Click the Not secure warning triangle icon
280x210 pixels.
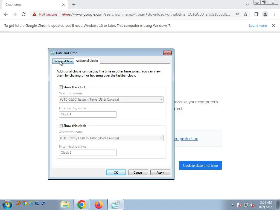tap(34, 14)
